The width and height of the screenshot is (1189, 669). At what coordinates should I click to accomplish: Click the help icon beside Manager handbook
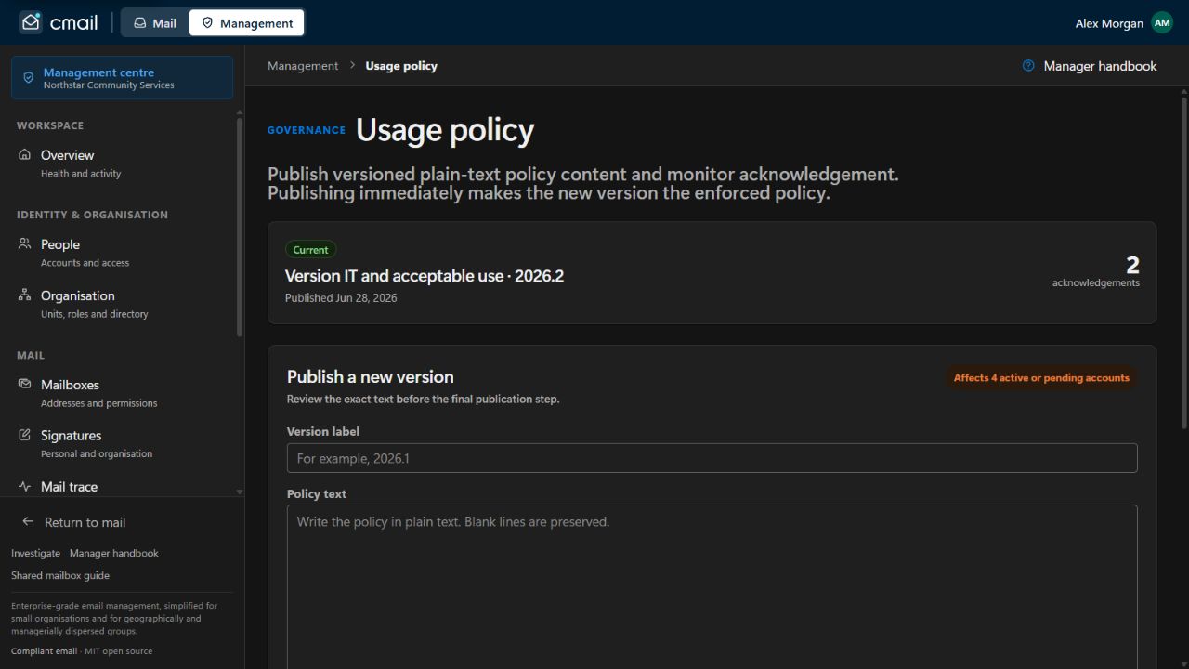click(1028, 66)
